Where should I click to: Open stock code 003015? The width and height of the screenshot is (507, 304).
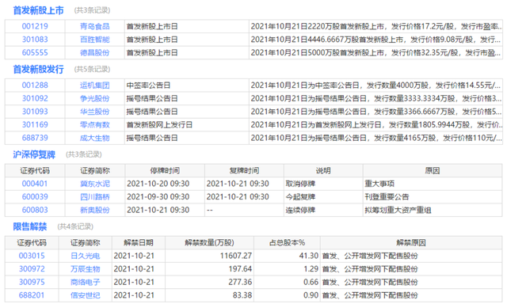pos(32,256)
